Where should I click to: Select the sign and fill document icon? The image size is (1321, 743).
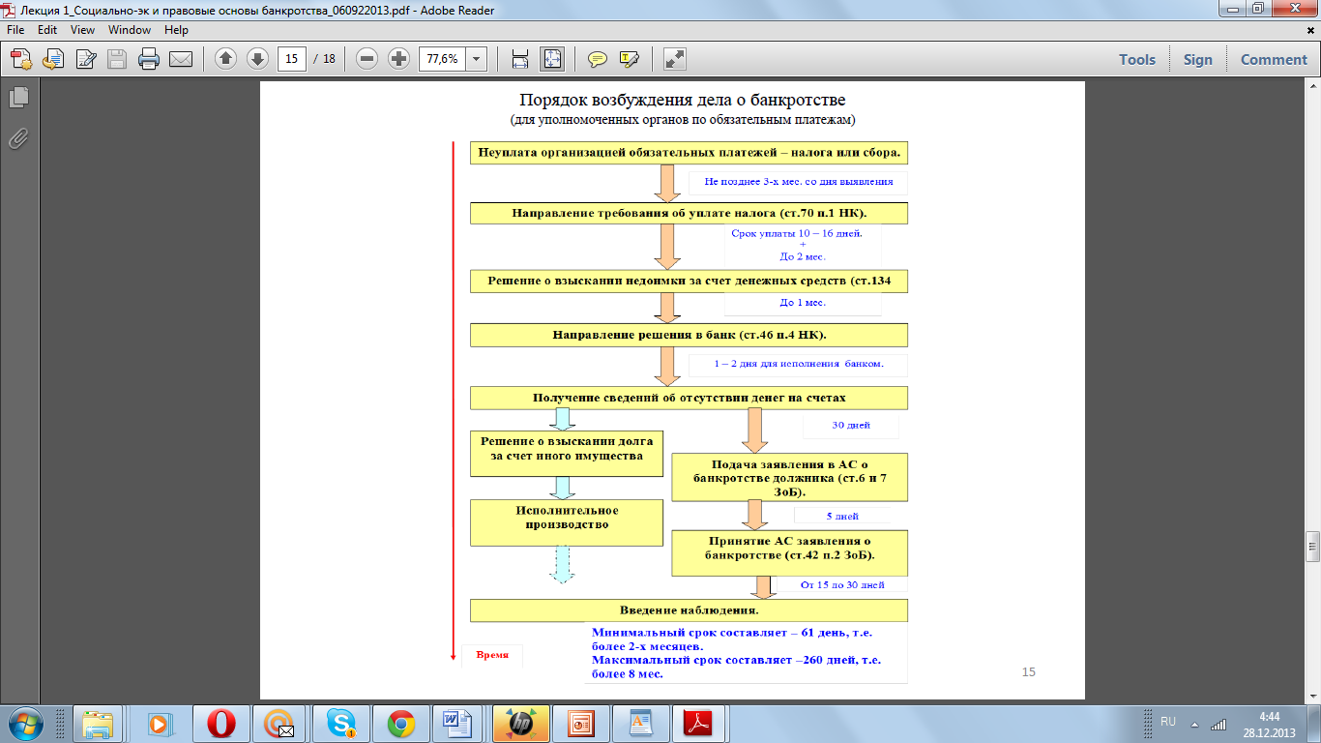[85, 59]
